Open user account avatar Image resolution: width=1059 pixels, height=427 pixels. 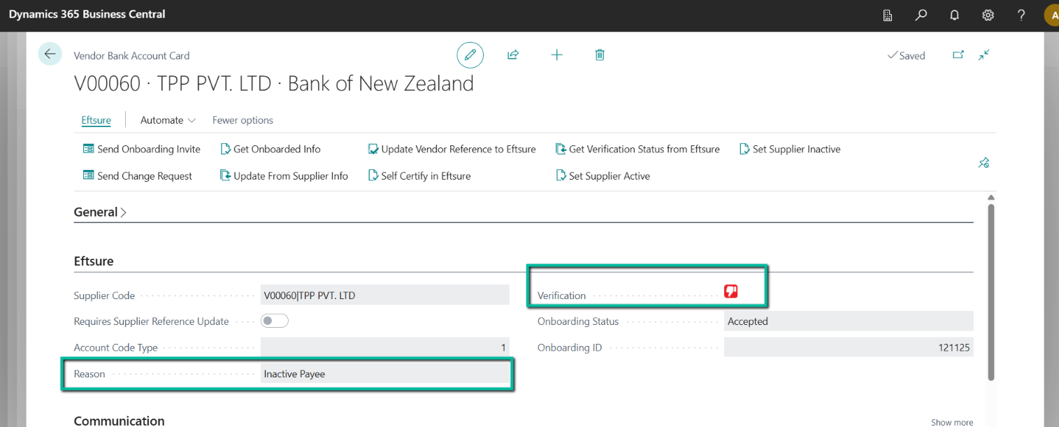click(1051, 15)
